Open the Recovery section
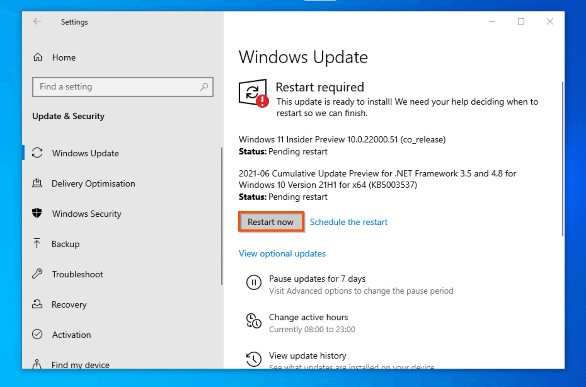The height and width of the screenshot is (387, 586). (x=69, y=305)
